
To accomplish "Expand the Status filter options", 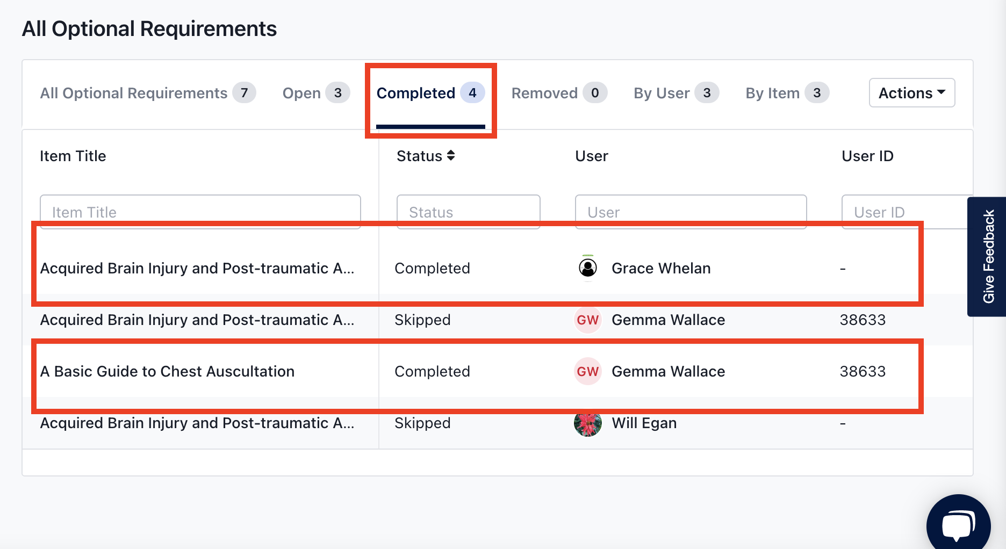I will 468,212.
